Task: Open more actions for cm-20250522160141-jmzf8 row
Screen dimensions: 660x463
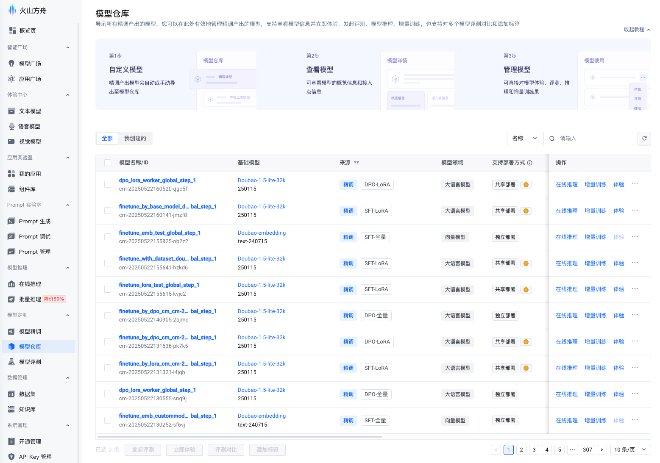Action: [x=635, y=211]
